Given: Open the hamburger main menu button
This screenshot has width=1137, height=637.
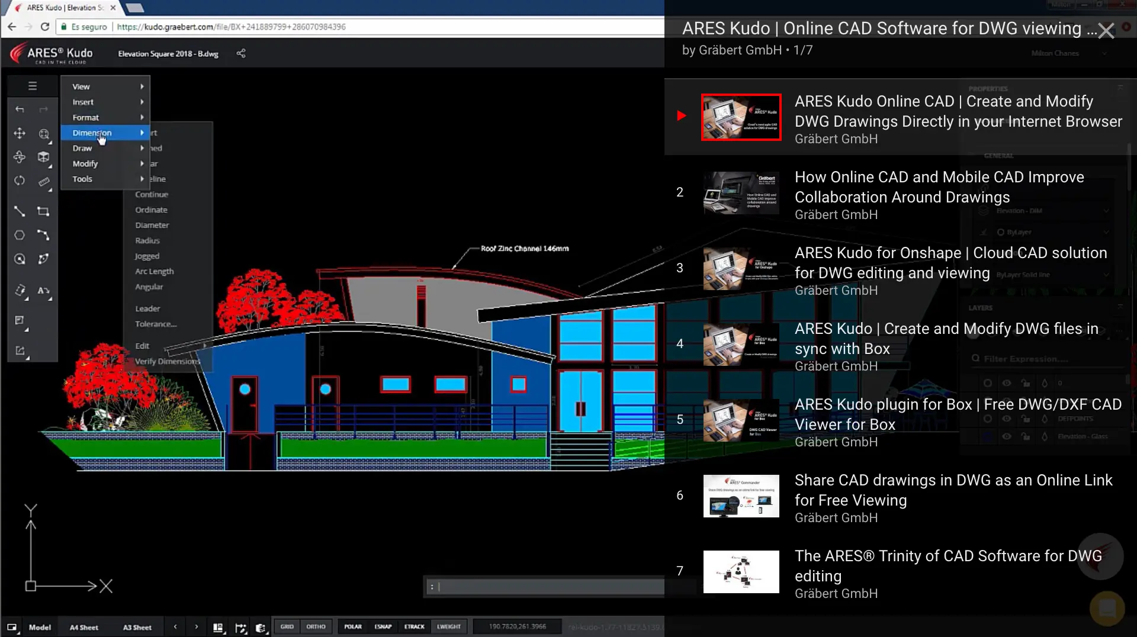Looking at the screenshot, I should (x=33, y=86).
